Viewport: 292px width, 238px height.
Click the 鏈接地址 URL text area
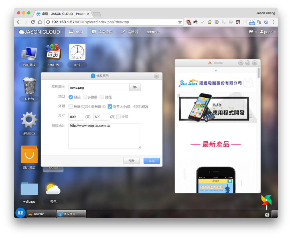(105, 136)
